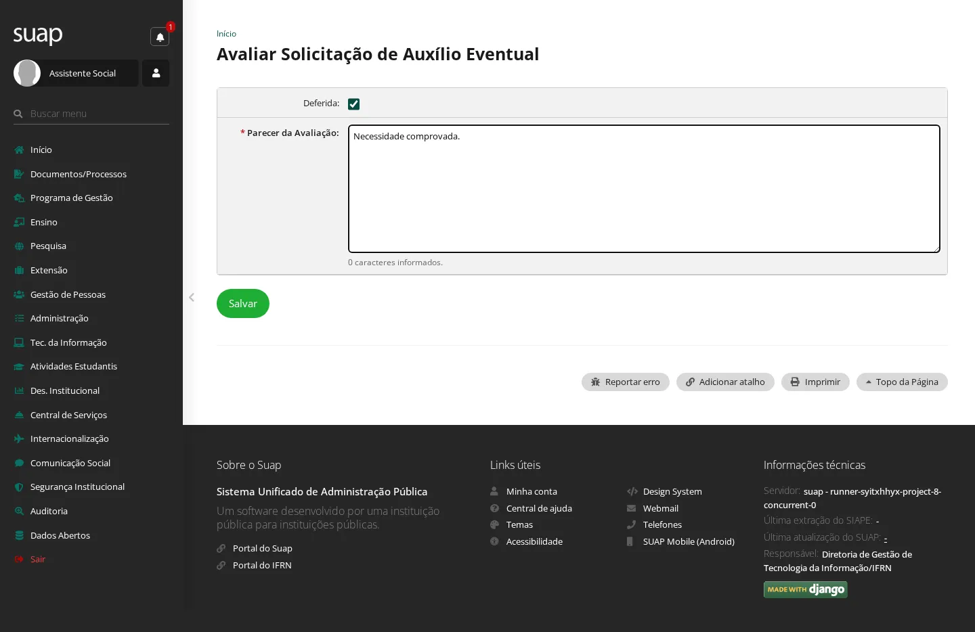Click the Comunicação Social speech bubble icon
This screenshot has height=632, width=975.
click(19, 463)
